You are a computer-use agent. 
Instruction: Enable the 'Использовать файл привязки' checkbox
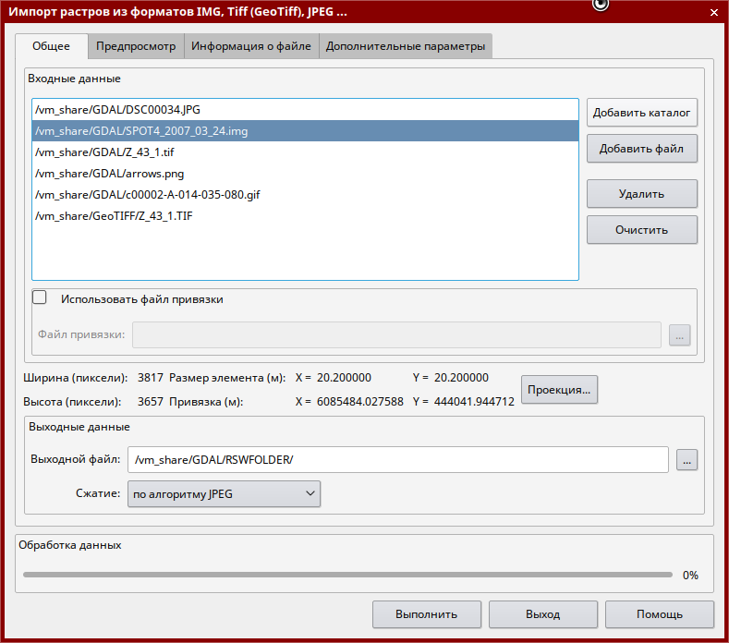click(40, 298)
